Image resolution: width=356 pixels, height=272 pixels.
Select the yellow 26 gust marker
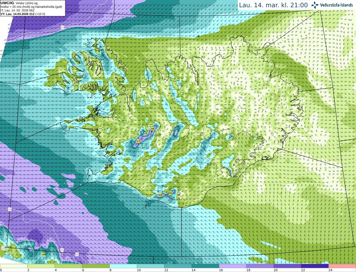[170, 193]
